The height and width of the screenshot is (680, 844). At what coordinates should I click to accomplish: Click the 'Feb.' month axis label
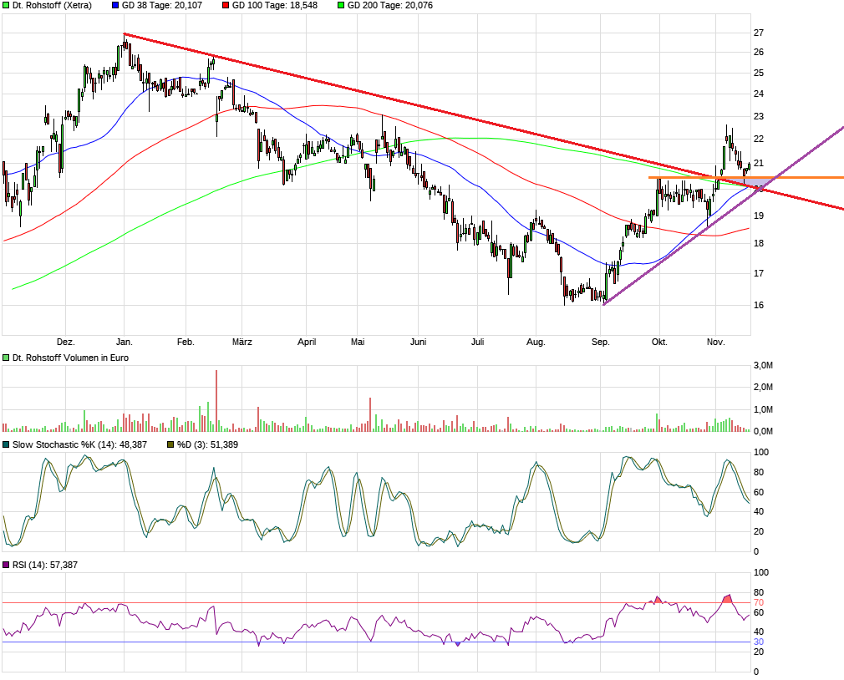click(186, 343)
